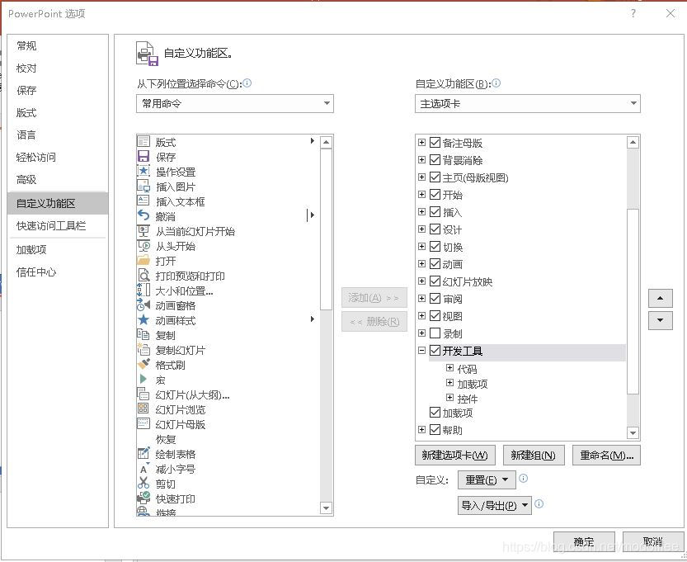This screenshot has height=562, width=687.
Task: Click the blue star 动画样式 icon
Action: point(144,320)
